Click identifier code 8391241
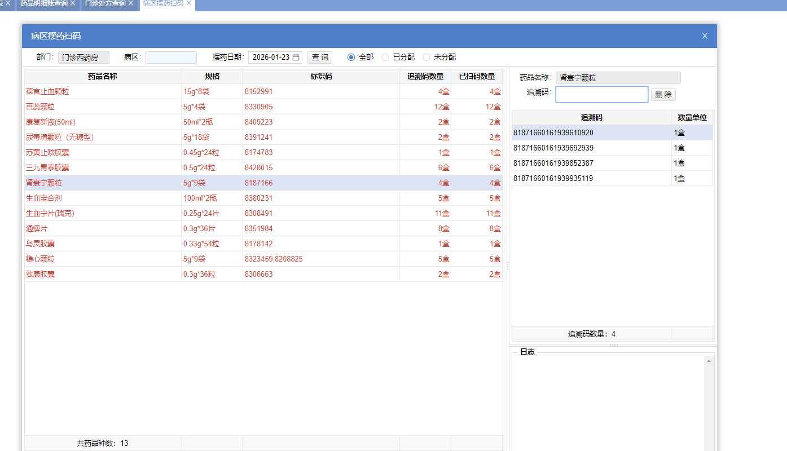This screenshot has height=451, width=787. (258, 137)
